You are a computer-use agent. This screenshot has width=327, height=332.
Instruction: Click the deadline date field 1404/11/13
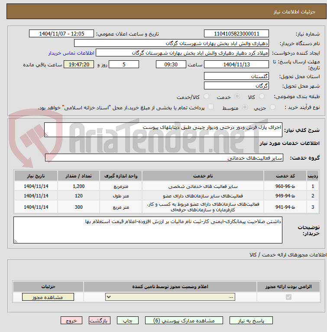pos(236,64)
